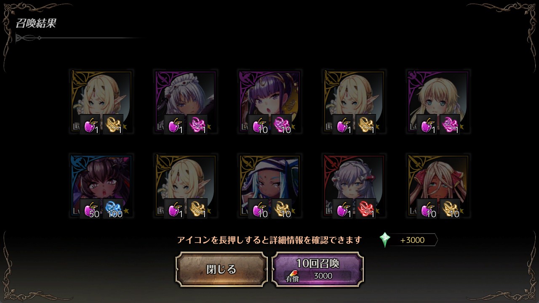Click the purple apple icon showing 50

pos(90,209)
